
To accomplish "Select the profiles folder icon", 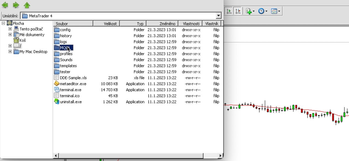I will pos(57,54).
